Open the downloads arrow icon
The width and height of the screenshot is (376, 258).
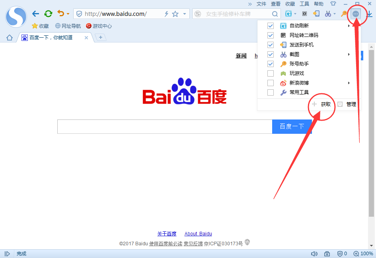(x=370, y=14)
